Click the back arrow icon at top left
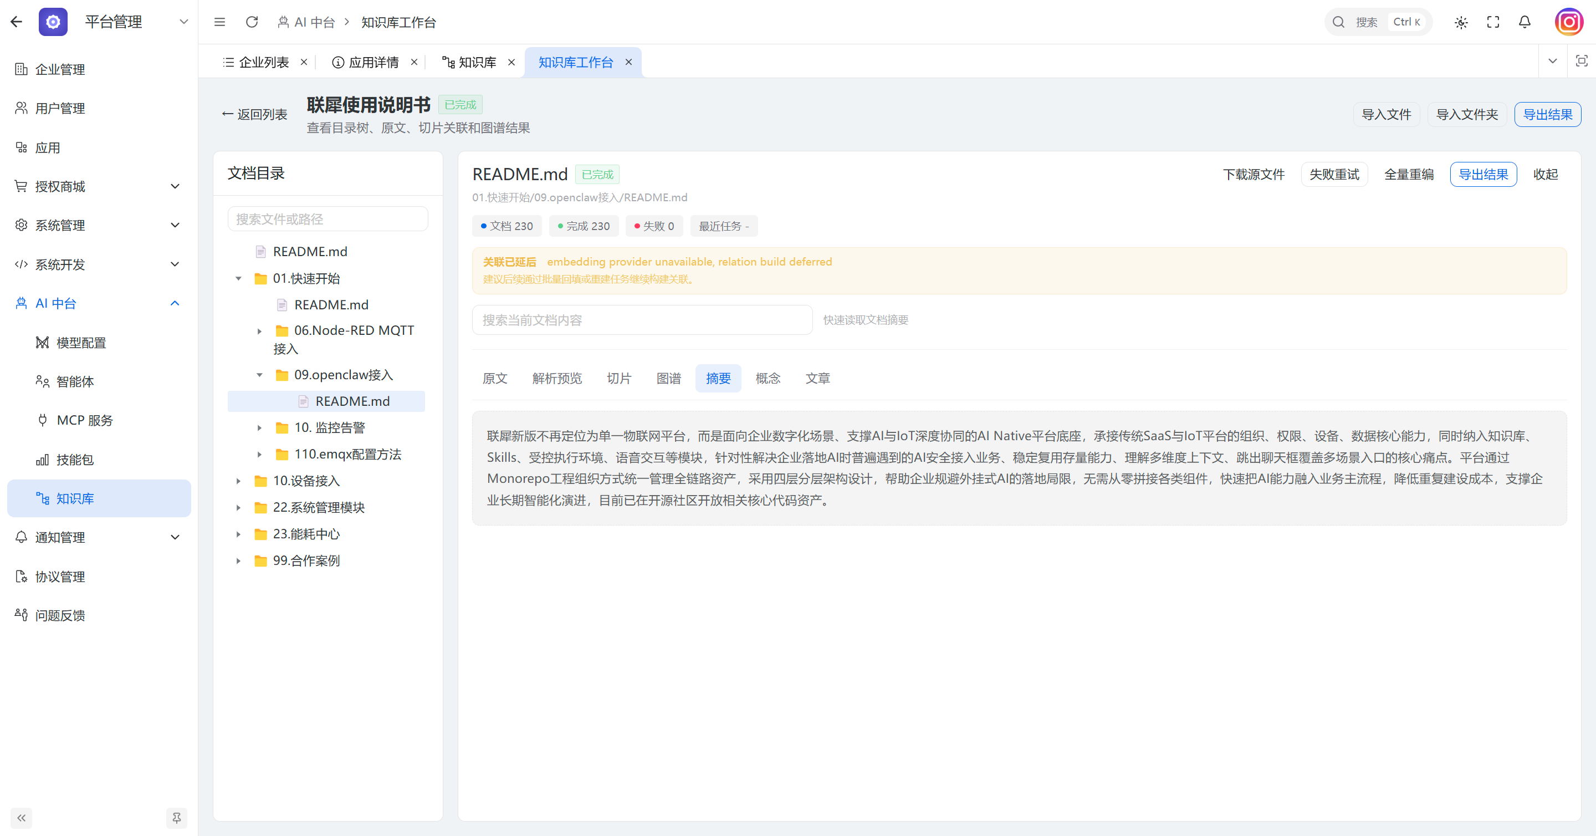Screen dimensions: 1596x836 click(16, 22)
